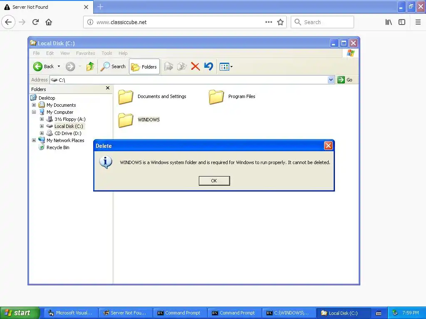Select Desktop in folder tree
The height and width of the screenshot is (319, 426).
47,98
